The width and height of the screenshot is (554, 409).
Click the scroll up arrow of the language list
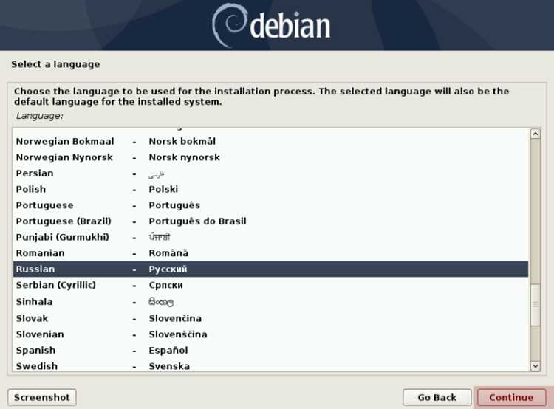pyautogui.click(x=536, y=134)
